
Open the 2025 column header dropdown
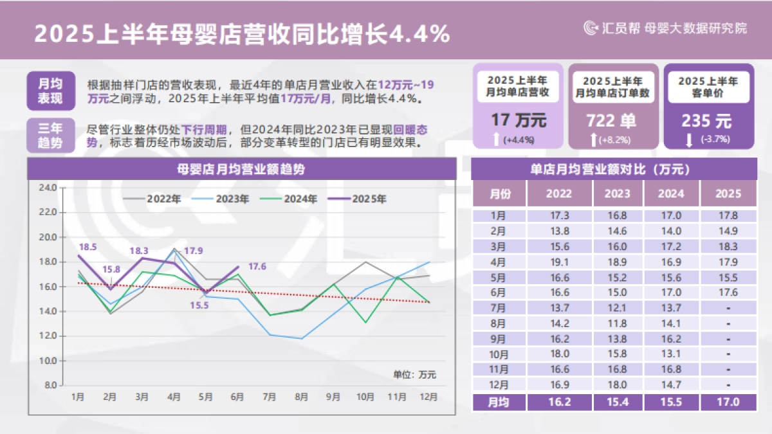point(728,194)
